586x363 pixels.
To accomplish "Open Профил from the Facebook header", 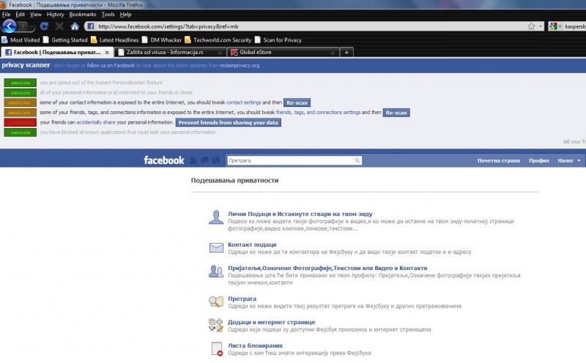I will [x=538, y=160].
